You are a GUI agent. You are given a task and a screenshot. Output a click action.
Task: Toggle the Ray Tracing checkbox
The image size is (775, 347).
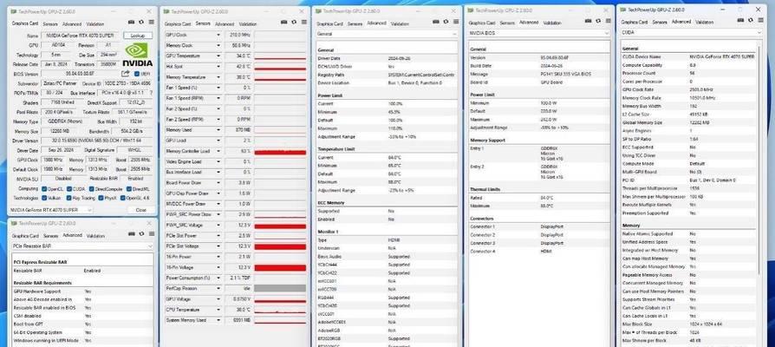[x=68, y=198]
